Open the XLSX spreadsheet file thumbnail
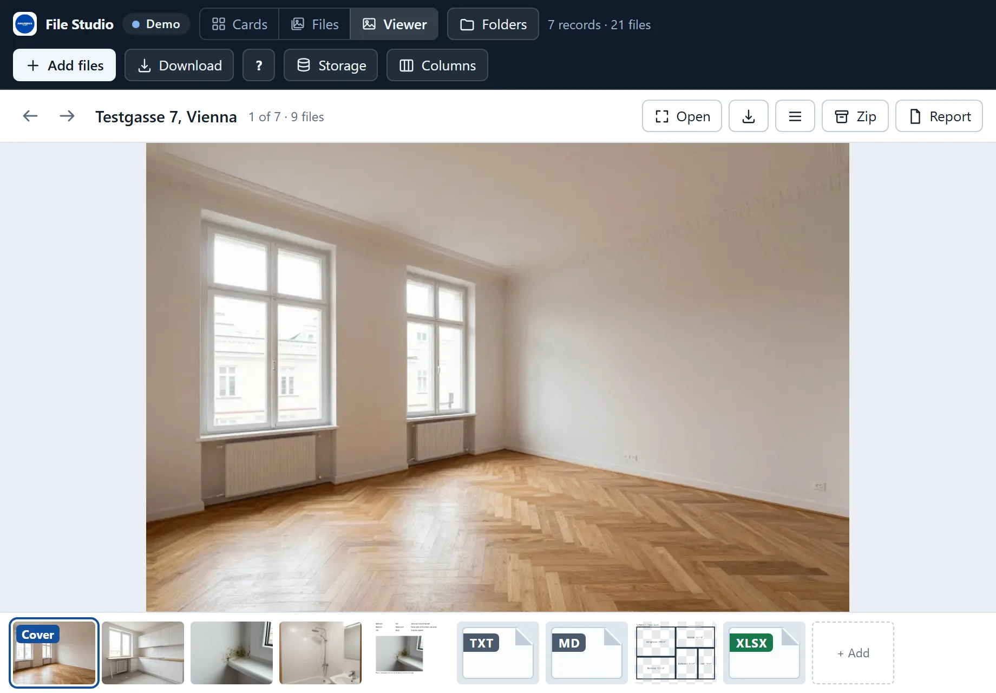 tap(764, 653)
